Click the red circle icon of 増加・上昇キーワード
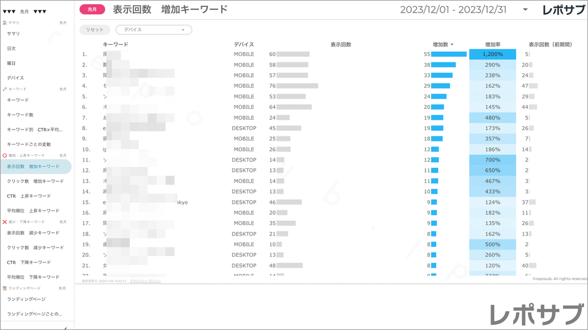This screenshot has width=588, height=330. [x=4, y=156]
